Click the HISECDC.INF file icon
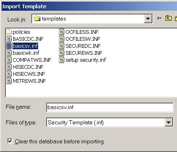The width and height of the screenshot is (177, 152). pos(9,67)
